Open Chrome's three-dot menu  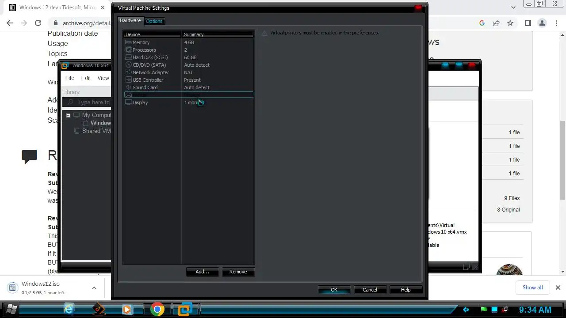pos(556,23)
